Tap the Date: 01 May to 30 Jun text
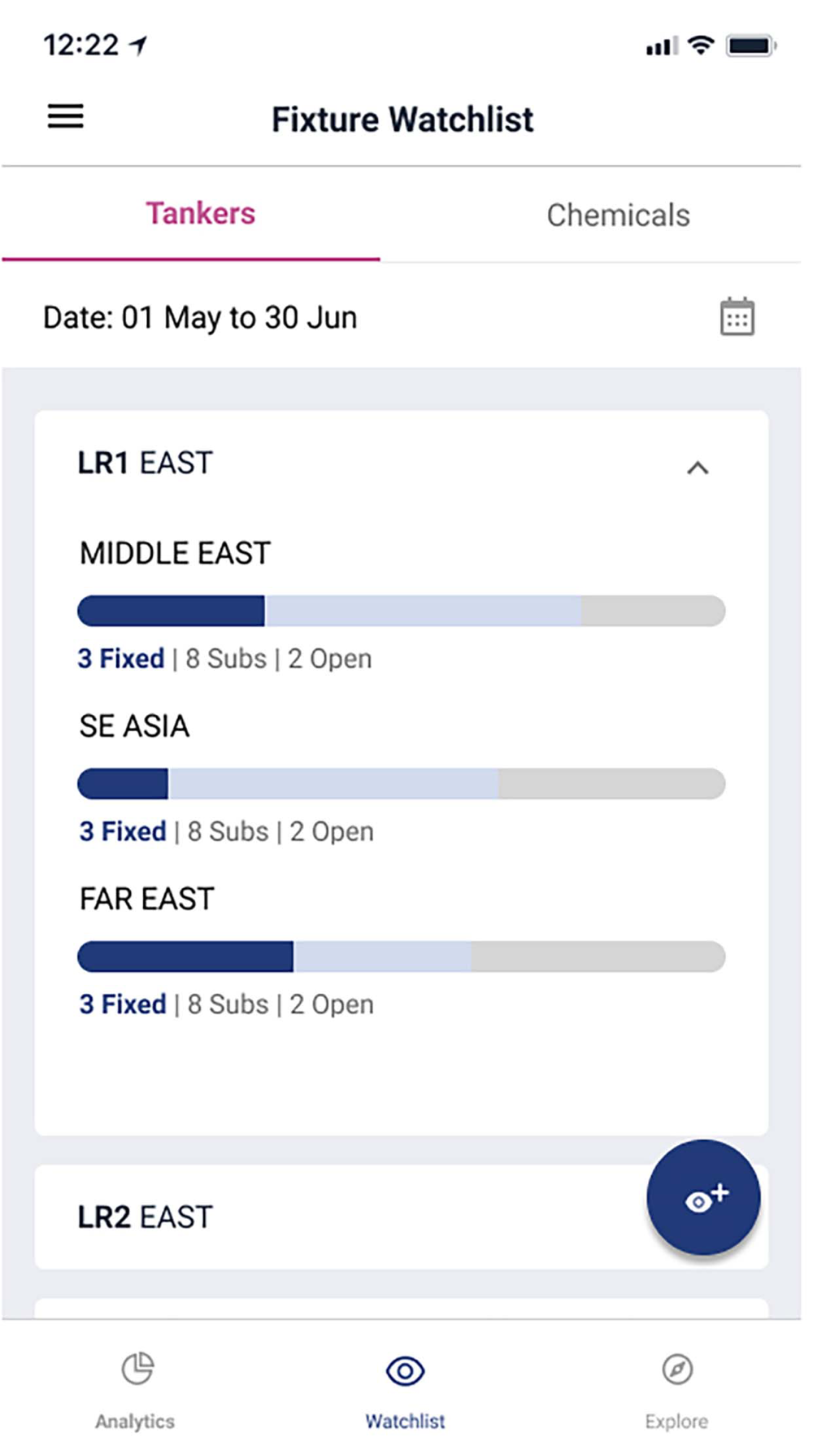This screenshot has height=1446, width=813. click(200, 317)
